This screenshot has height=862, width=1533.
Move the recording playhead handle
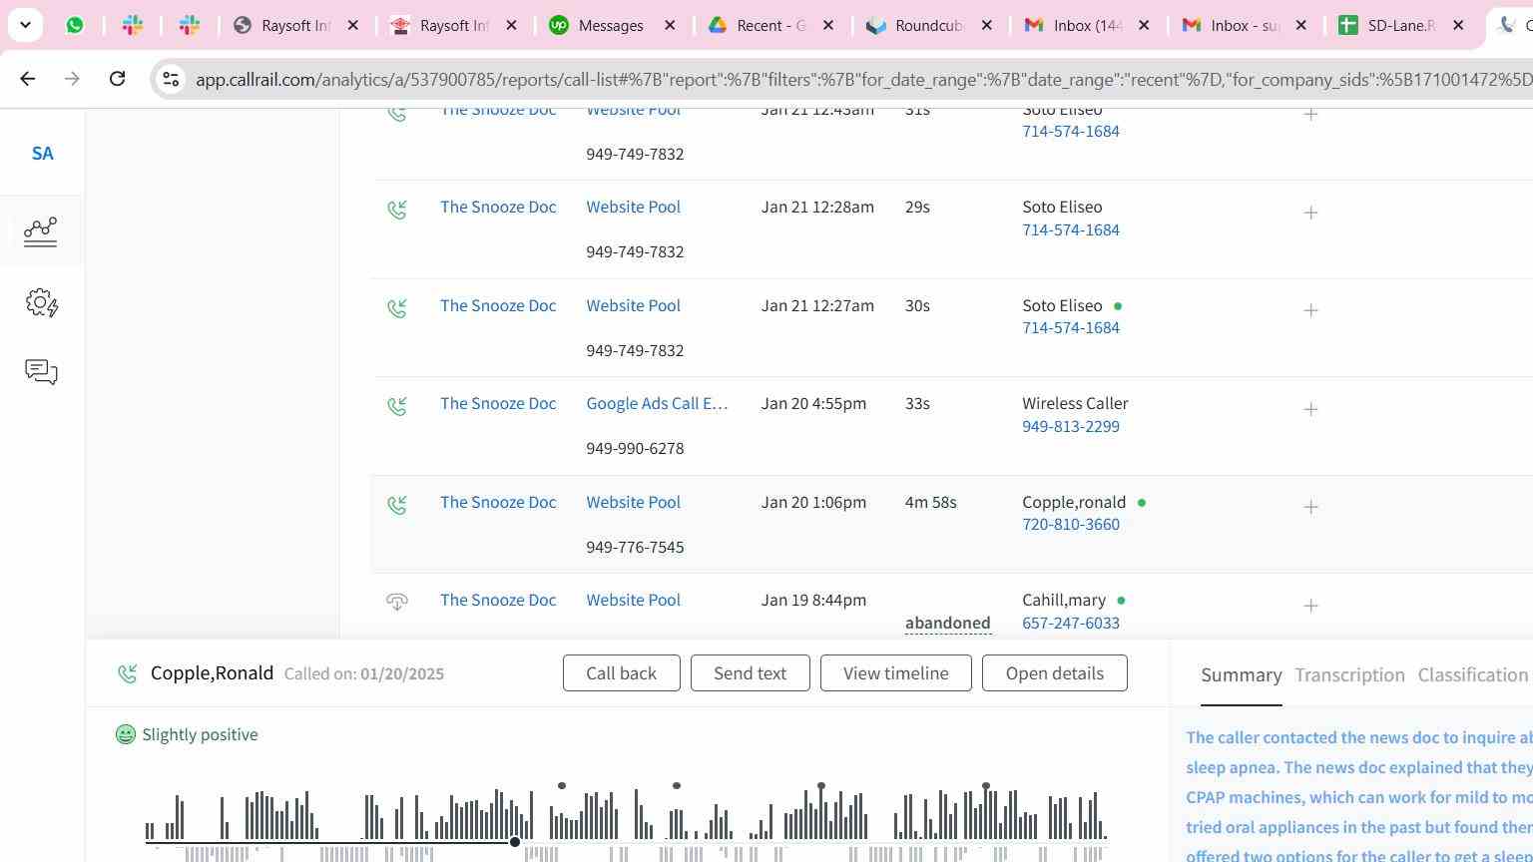pyautogui.click(x=515, y=842)
